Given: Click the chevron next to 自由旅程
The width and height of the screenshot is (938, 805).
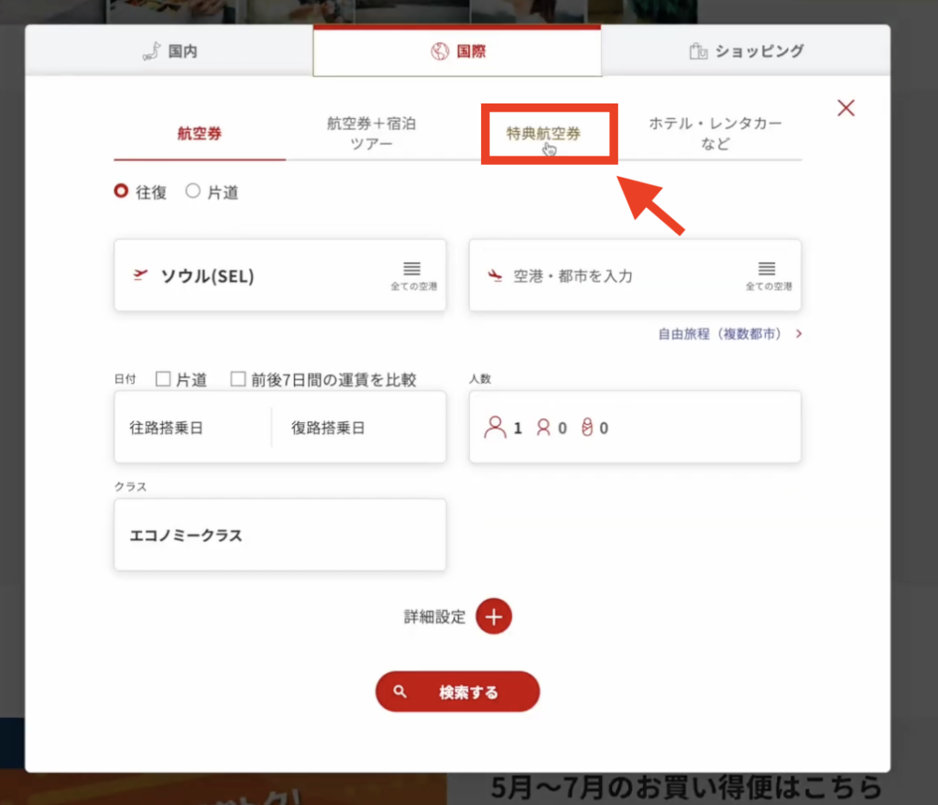Looking at the screenshot, I should tap(799, 333).
